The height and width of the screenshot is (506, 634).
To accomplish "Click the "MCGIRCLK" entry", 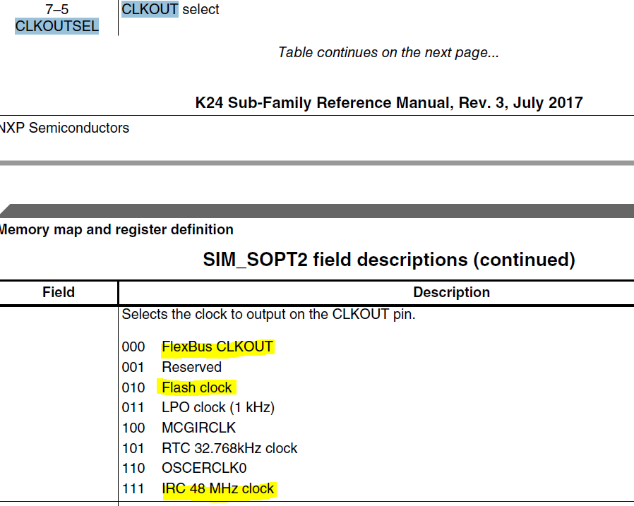I will 198,428.
